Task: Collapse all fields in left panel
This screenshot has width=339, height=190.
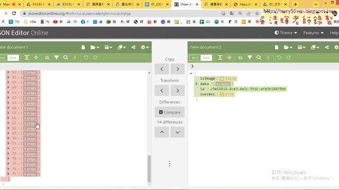Action: (36, 58)
